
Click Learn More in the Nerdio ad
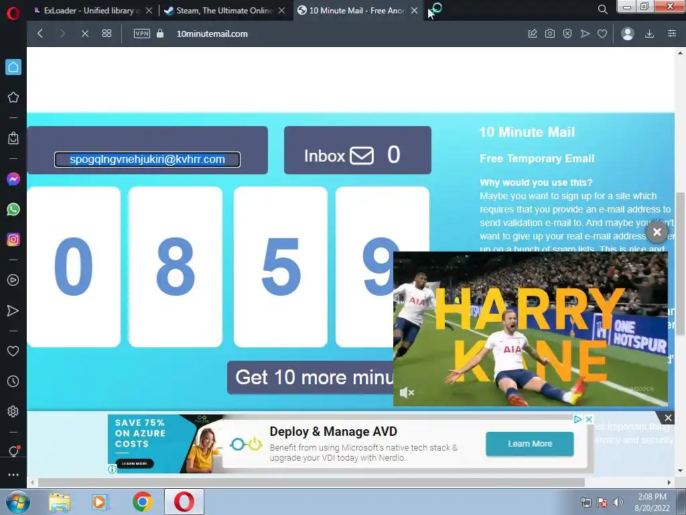point(529,444)
